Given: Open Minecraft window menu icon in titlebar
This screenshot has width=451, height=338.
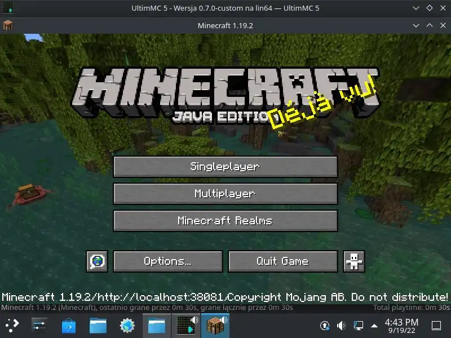Looking at the screenshot, I should click(8, 25).
